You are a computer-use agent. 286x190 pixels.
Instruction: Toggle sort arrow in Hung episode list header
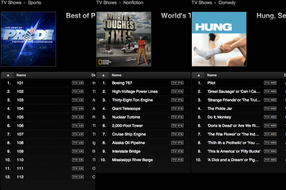pyautogui.click(x=199, y=75)
